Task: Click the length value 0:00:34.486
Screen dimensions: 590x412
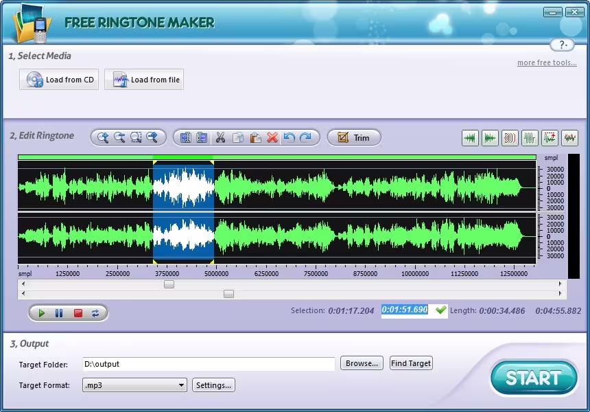Action: tap(502, 310)
